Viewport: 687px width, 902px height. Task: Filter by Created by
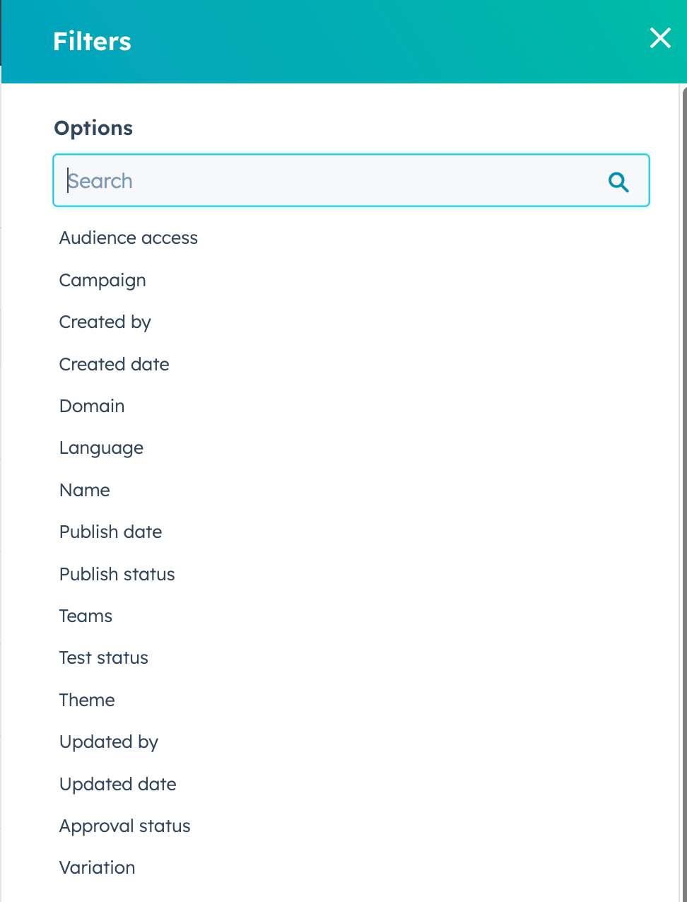click(105, 322)
